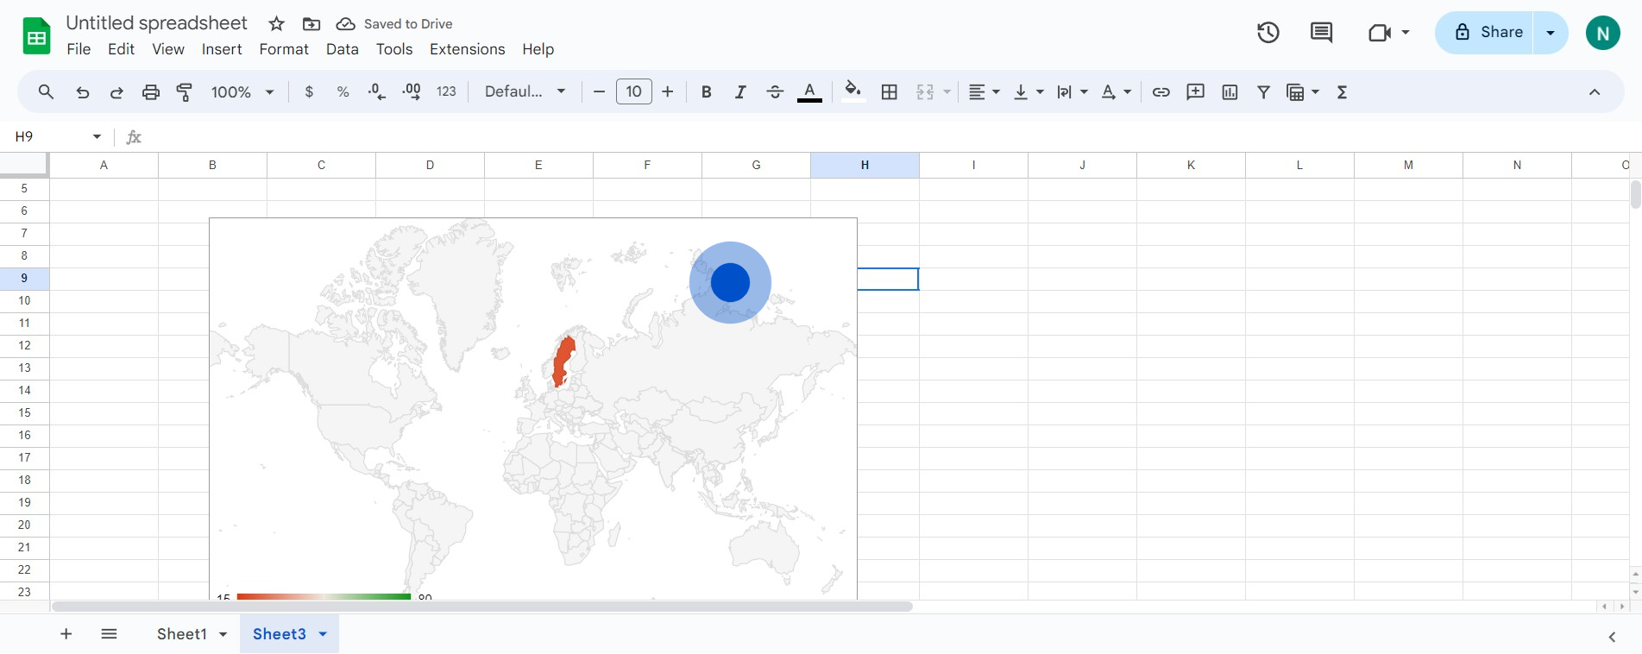The image size is (1642, 654).
Task: Format as currency with dollar icon
Action: coord(309,91)
